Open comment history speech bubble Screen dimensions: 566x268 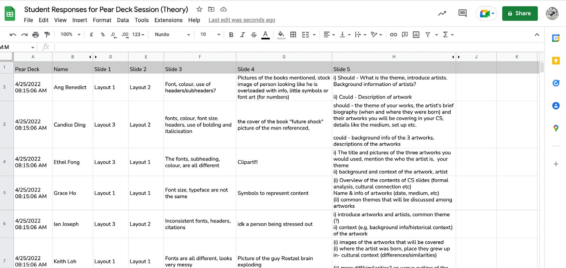(462, 13)
